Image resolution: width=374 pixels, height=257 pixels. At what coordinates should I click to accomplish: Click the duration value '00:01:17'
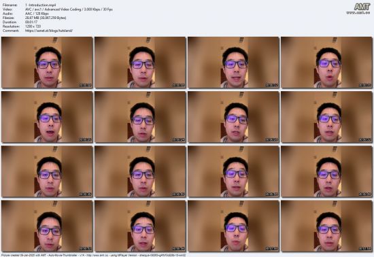point(31,22)
